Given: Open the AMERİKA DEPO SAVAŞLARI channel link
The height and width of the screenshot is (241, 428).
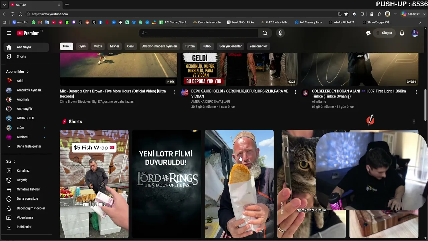Looking at the screenshot, I should point(210,102).
